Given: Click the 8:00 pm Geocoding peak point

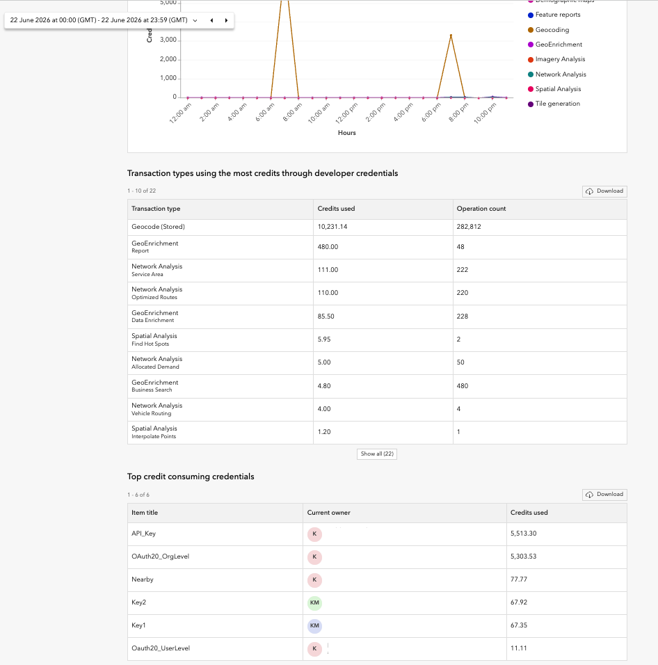Looking at the screenshot, I should click(x=451, y=35).
